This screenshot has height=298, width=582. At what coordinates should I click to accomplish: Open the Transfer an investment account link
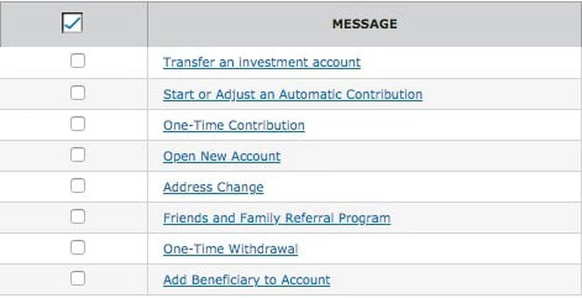[x=261, y=63]
